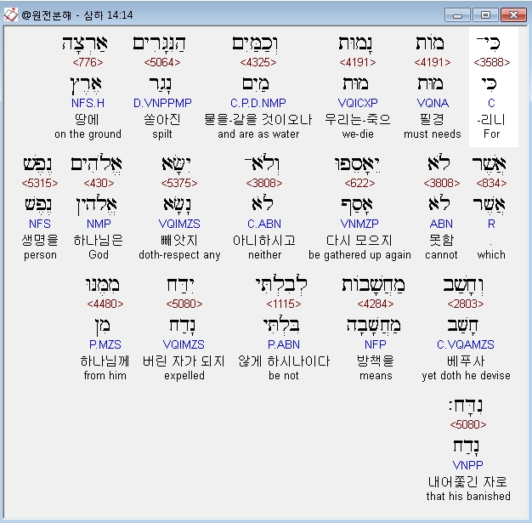Select the parsing code P.ABN

pyautogui.click(x=284, y=344)
